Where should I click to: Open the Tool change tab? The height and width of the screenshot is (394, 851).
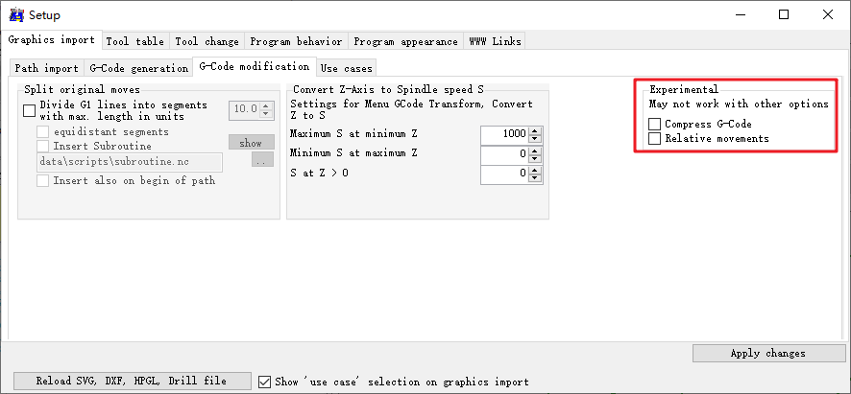(207, 41)
